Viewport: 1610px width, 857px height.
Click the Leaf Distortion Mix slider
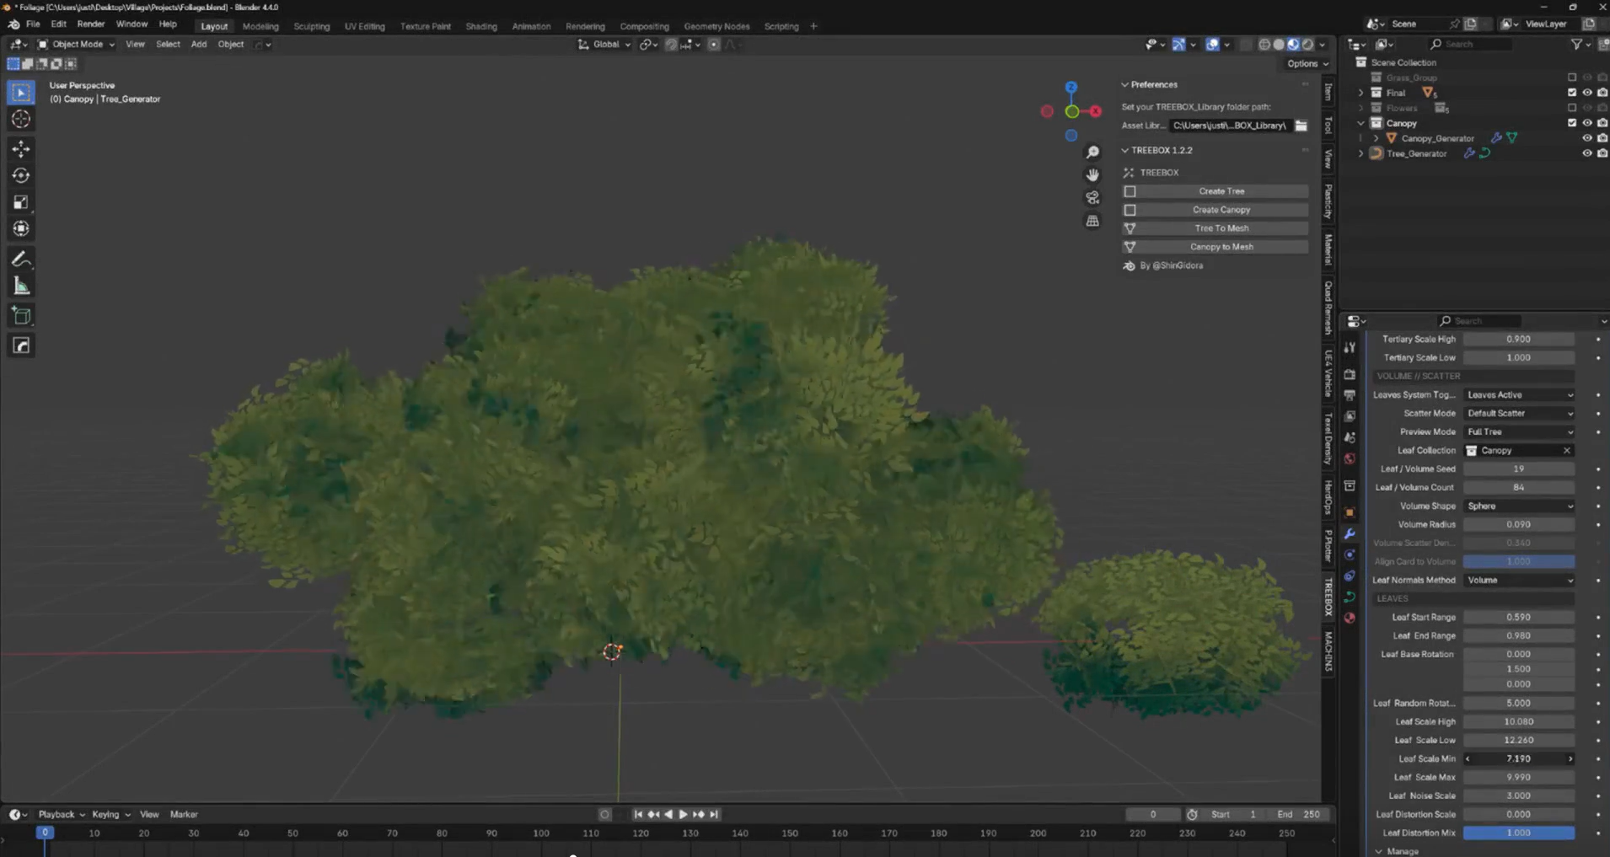tap(1518, 833)
